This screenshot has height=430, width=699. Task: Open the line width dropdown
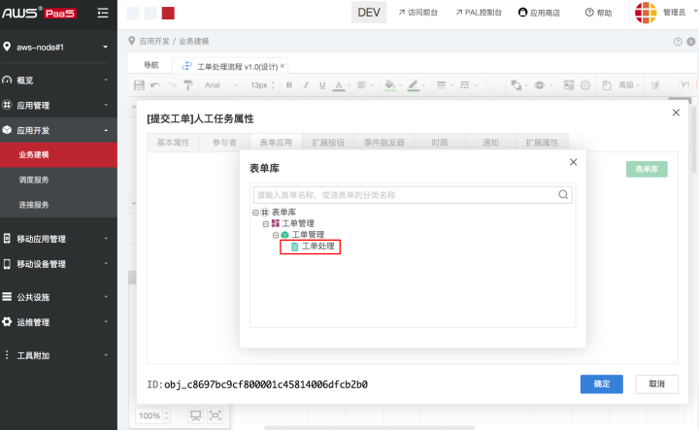click(445, 85)
